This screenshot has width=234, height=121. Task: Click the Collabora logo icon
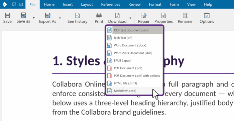point(5,4)
